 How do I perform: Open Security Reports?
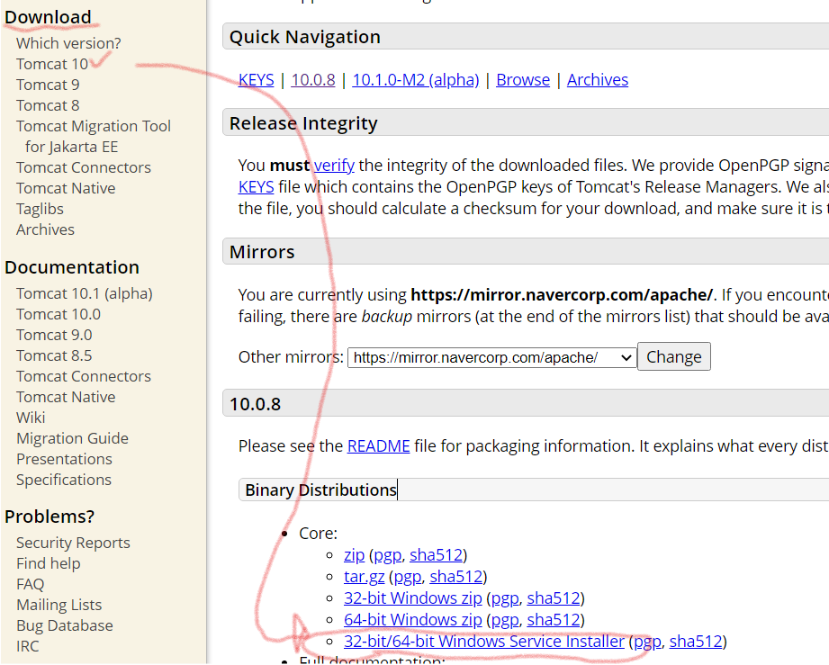point(73,543)
